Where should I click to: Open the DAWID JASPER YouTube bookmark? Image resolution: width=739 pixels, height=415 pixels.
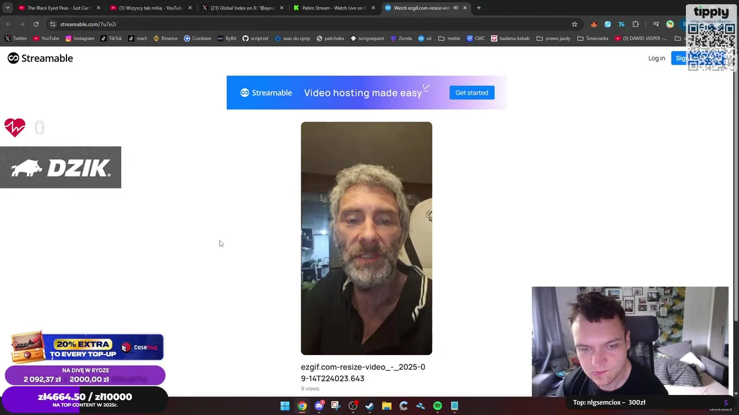641,39
